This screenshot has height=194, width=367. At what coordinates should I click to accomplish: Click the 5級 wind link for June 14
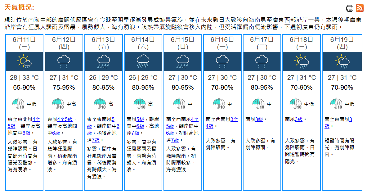click(x=140, y=119)
